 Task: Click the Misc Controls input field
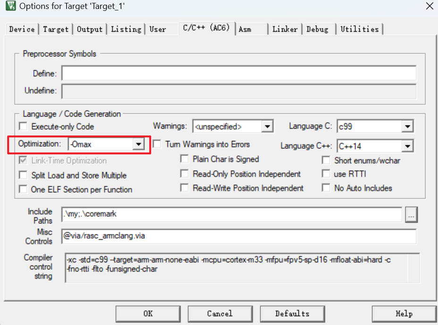[239, 236]
